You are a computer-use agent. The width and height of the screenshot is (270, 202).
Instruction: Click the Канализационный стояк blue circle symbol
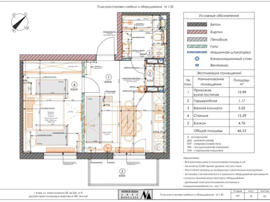pos(197,59)
